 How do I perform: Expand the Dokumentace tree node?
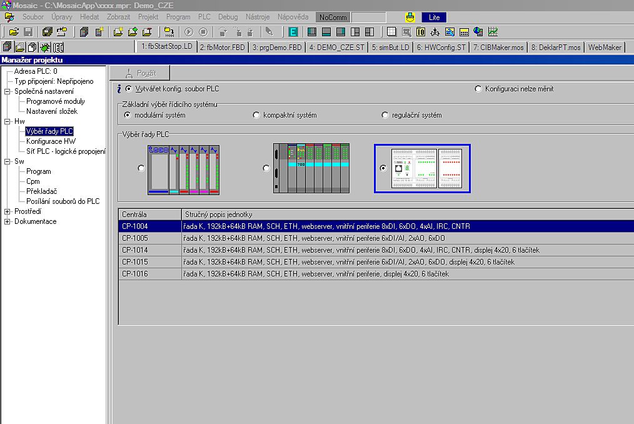point(8,221)
